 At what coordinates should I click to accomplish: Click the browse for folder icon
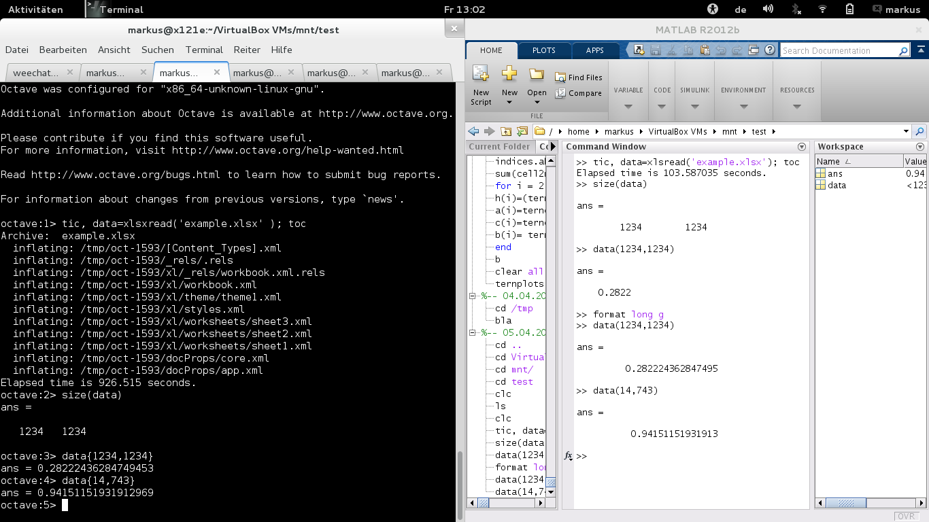coord(522,131)
